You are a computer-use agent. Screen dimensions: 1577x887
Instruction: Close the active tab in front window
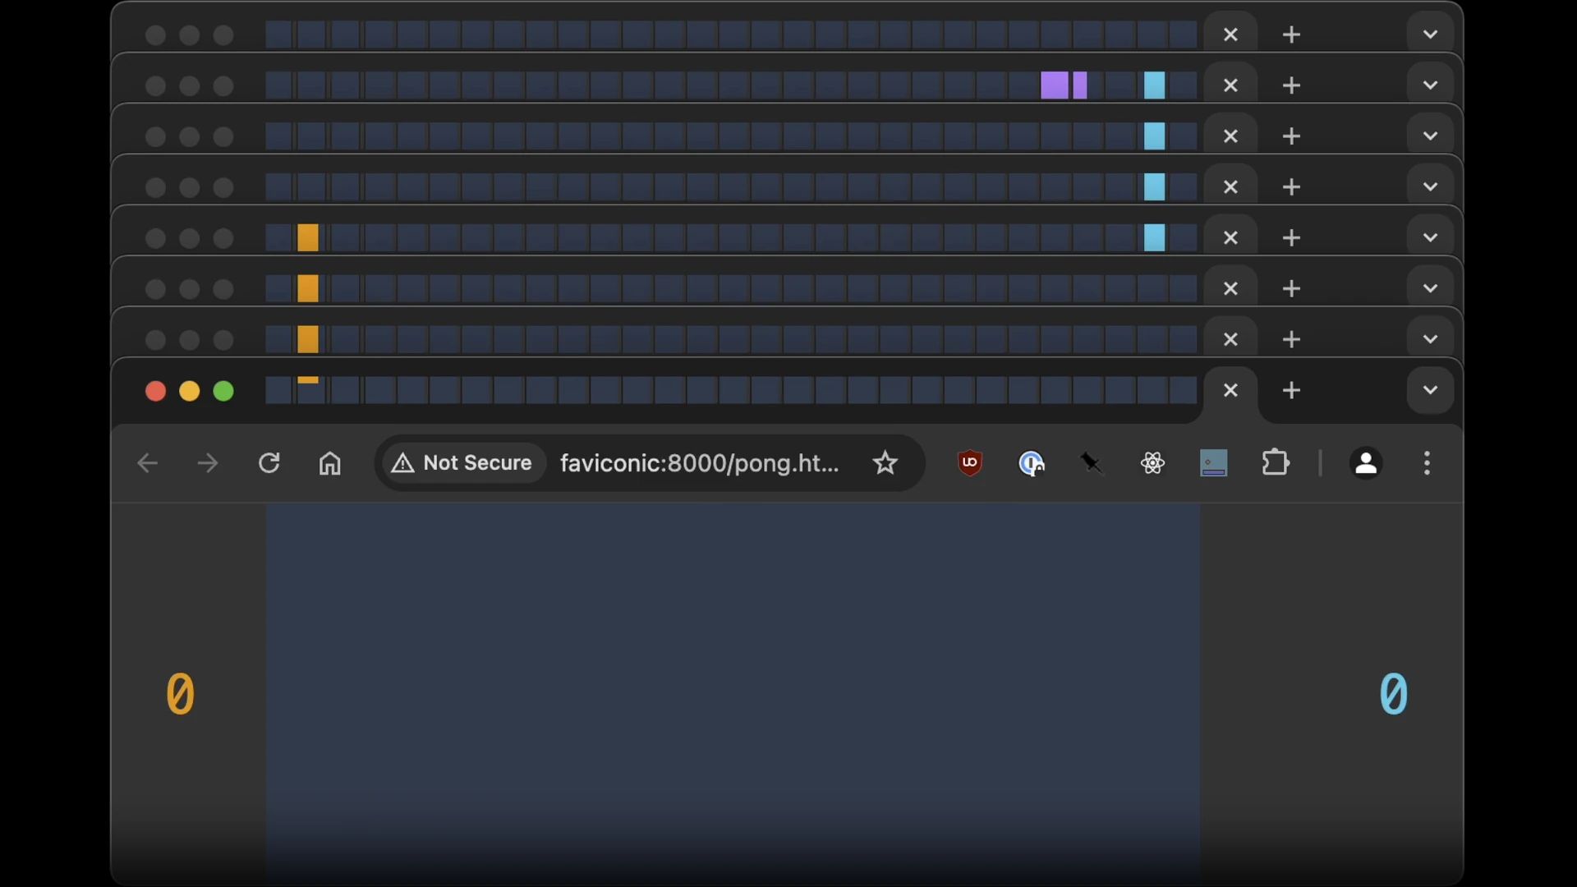(x=1230, y=390)
